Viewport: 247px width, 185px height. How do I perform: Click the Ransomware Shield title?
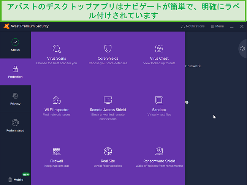159,161
